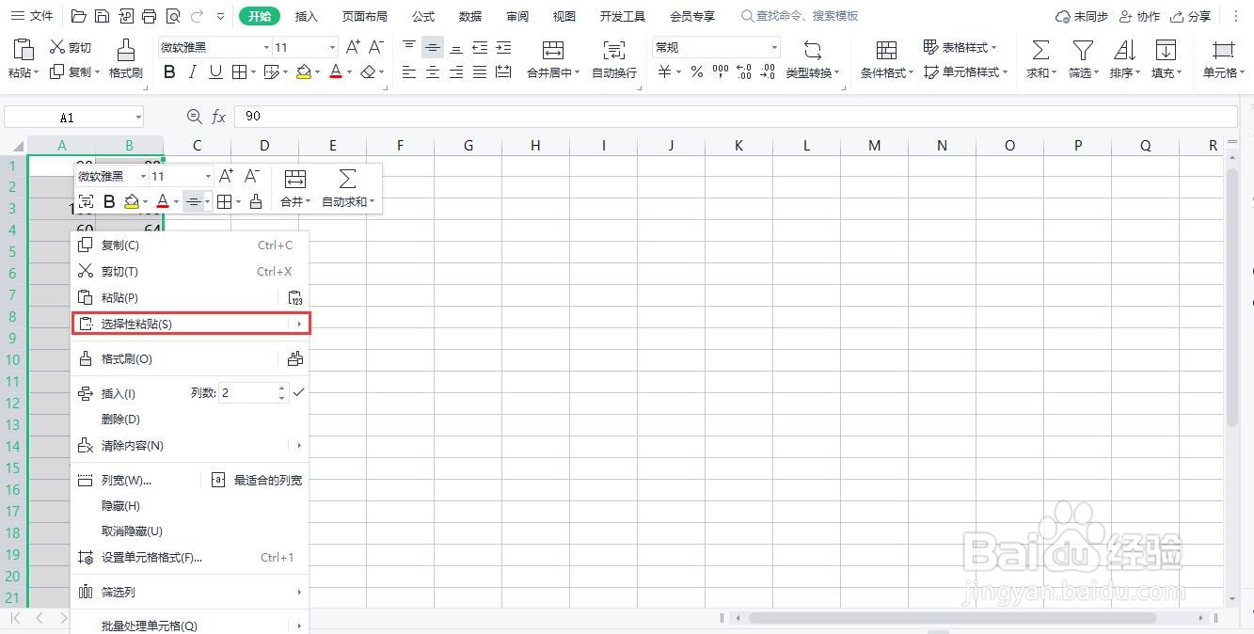The height and width of the screenshot is (634, 1254).
Task: Toggle center align in mini toolbar
Action: coord(193,201)
